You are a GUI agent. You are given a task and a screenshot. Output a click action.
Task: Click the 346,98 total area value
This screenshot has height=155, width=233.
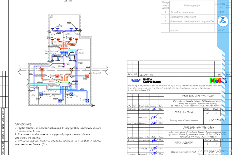click(220, 30)
